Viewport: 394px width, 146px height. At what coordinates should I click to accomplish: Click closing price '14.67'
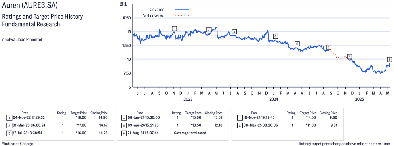pos(103,125)
